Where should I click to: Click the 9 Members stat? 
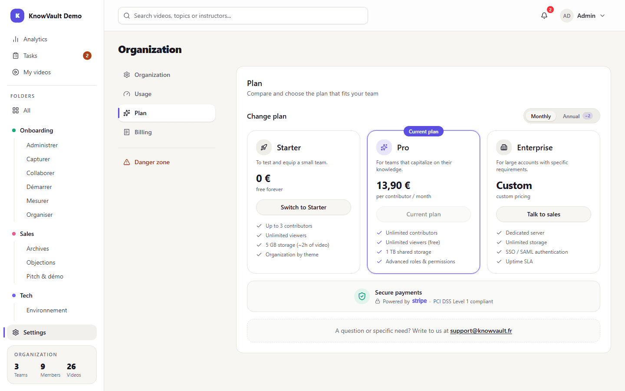pyautogui.click(x=50, y=370)
